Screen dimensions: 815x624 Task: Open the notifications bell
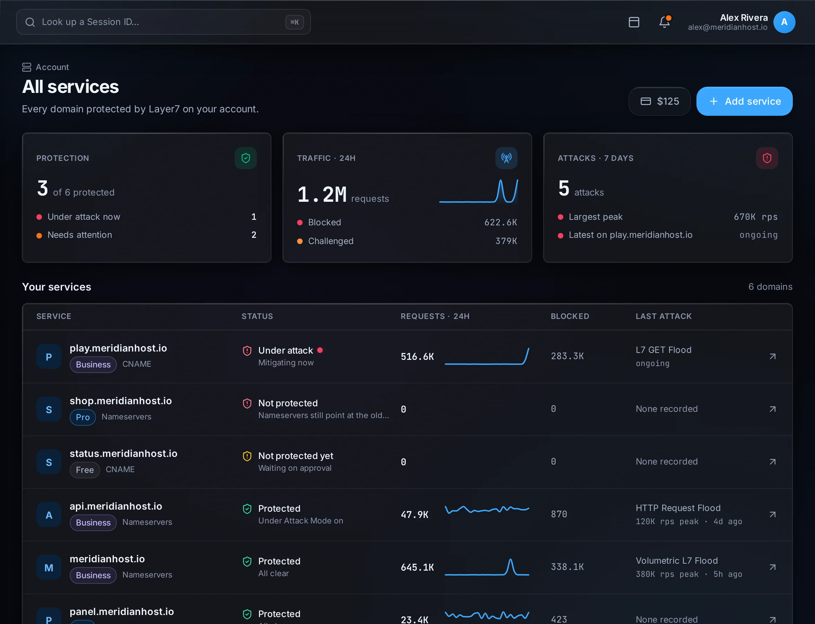[665, 22]
